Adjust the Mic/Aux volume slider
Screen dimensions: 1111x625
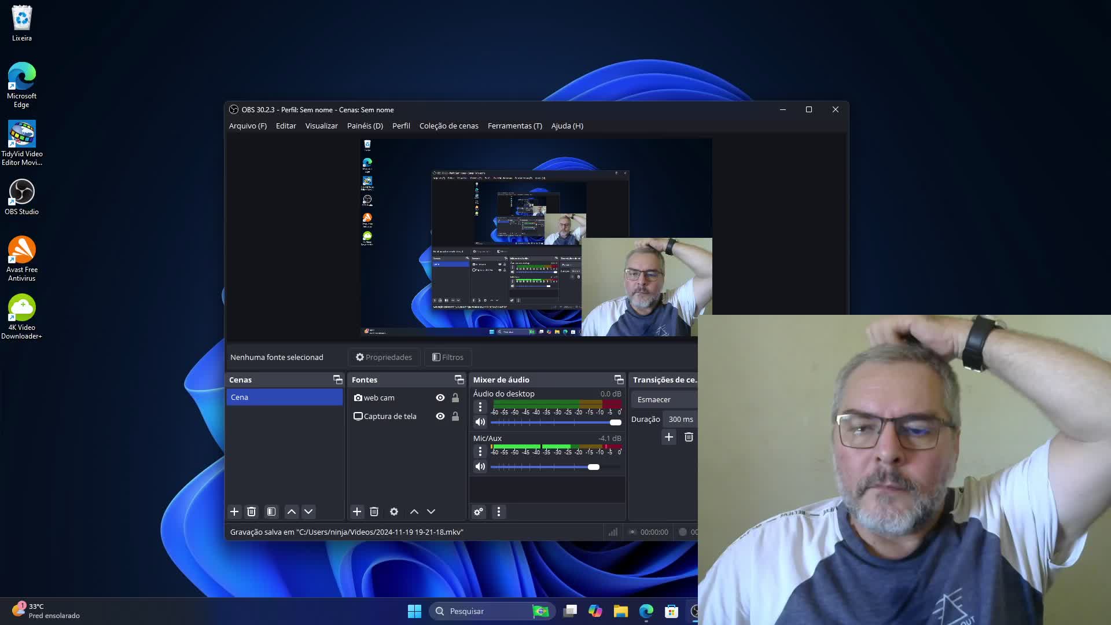coord(594,467)
